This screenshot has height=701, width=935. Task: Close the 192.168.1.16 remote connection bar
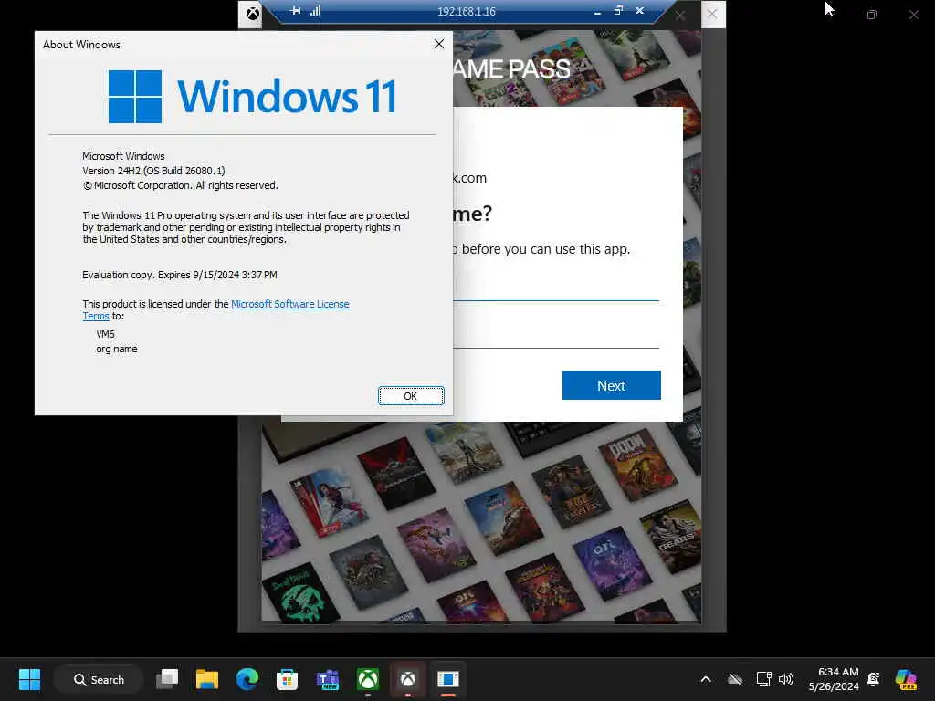(x=639, y=11)
